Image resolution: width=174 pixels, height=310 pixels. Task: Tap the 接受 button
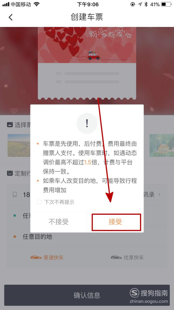(x=116, y=222)
